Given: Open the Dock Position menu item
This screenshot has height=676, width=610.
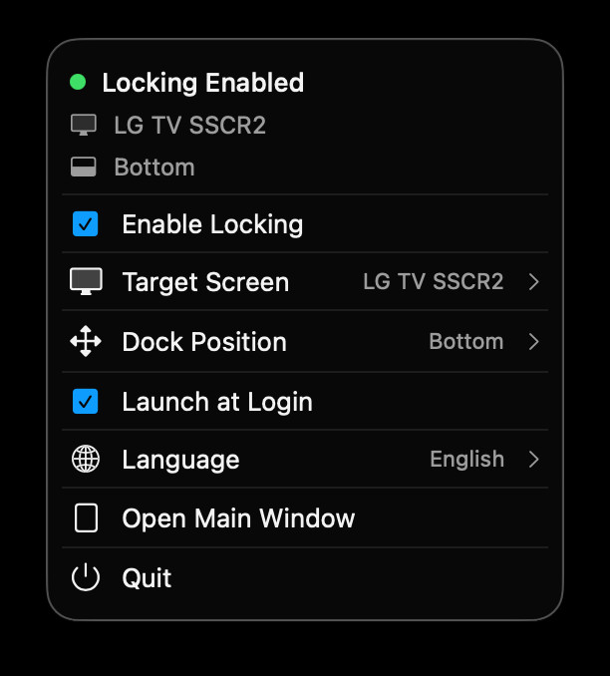Looking at the screenshot, I should pos(204,342).
